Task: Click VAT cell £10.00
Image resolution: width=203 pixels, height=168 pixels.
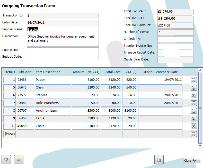Action: (x=130, y=103)
